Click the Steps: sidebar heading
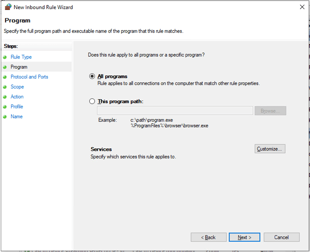 [x=11, y=46]
